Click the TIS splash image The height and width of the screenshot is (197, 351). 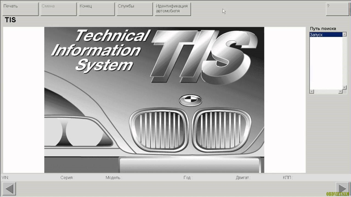coord(154,100)
